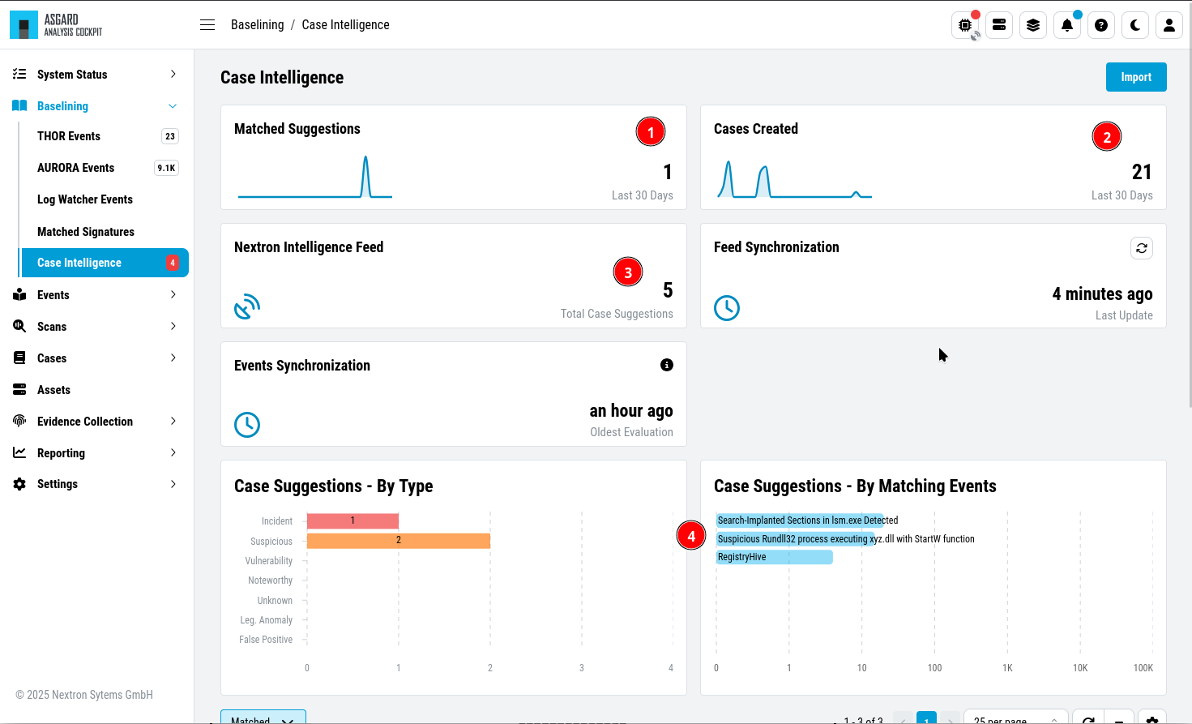Click the Search-Implanted Sections lsm.exe bar
The image size is (1192, 724).
800,521
